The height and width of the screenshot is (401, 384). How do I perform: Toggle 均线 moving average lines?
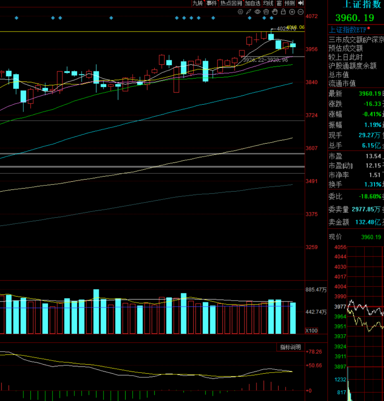(268, 3)
